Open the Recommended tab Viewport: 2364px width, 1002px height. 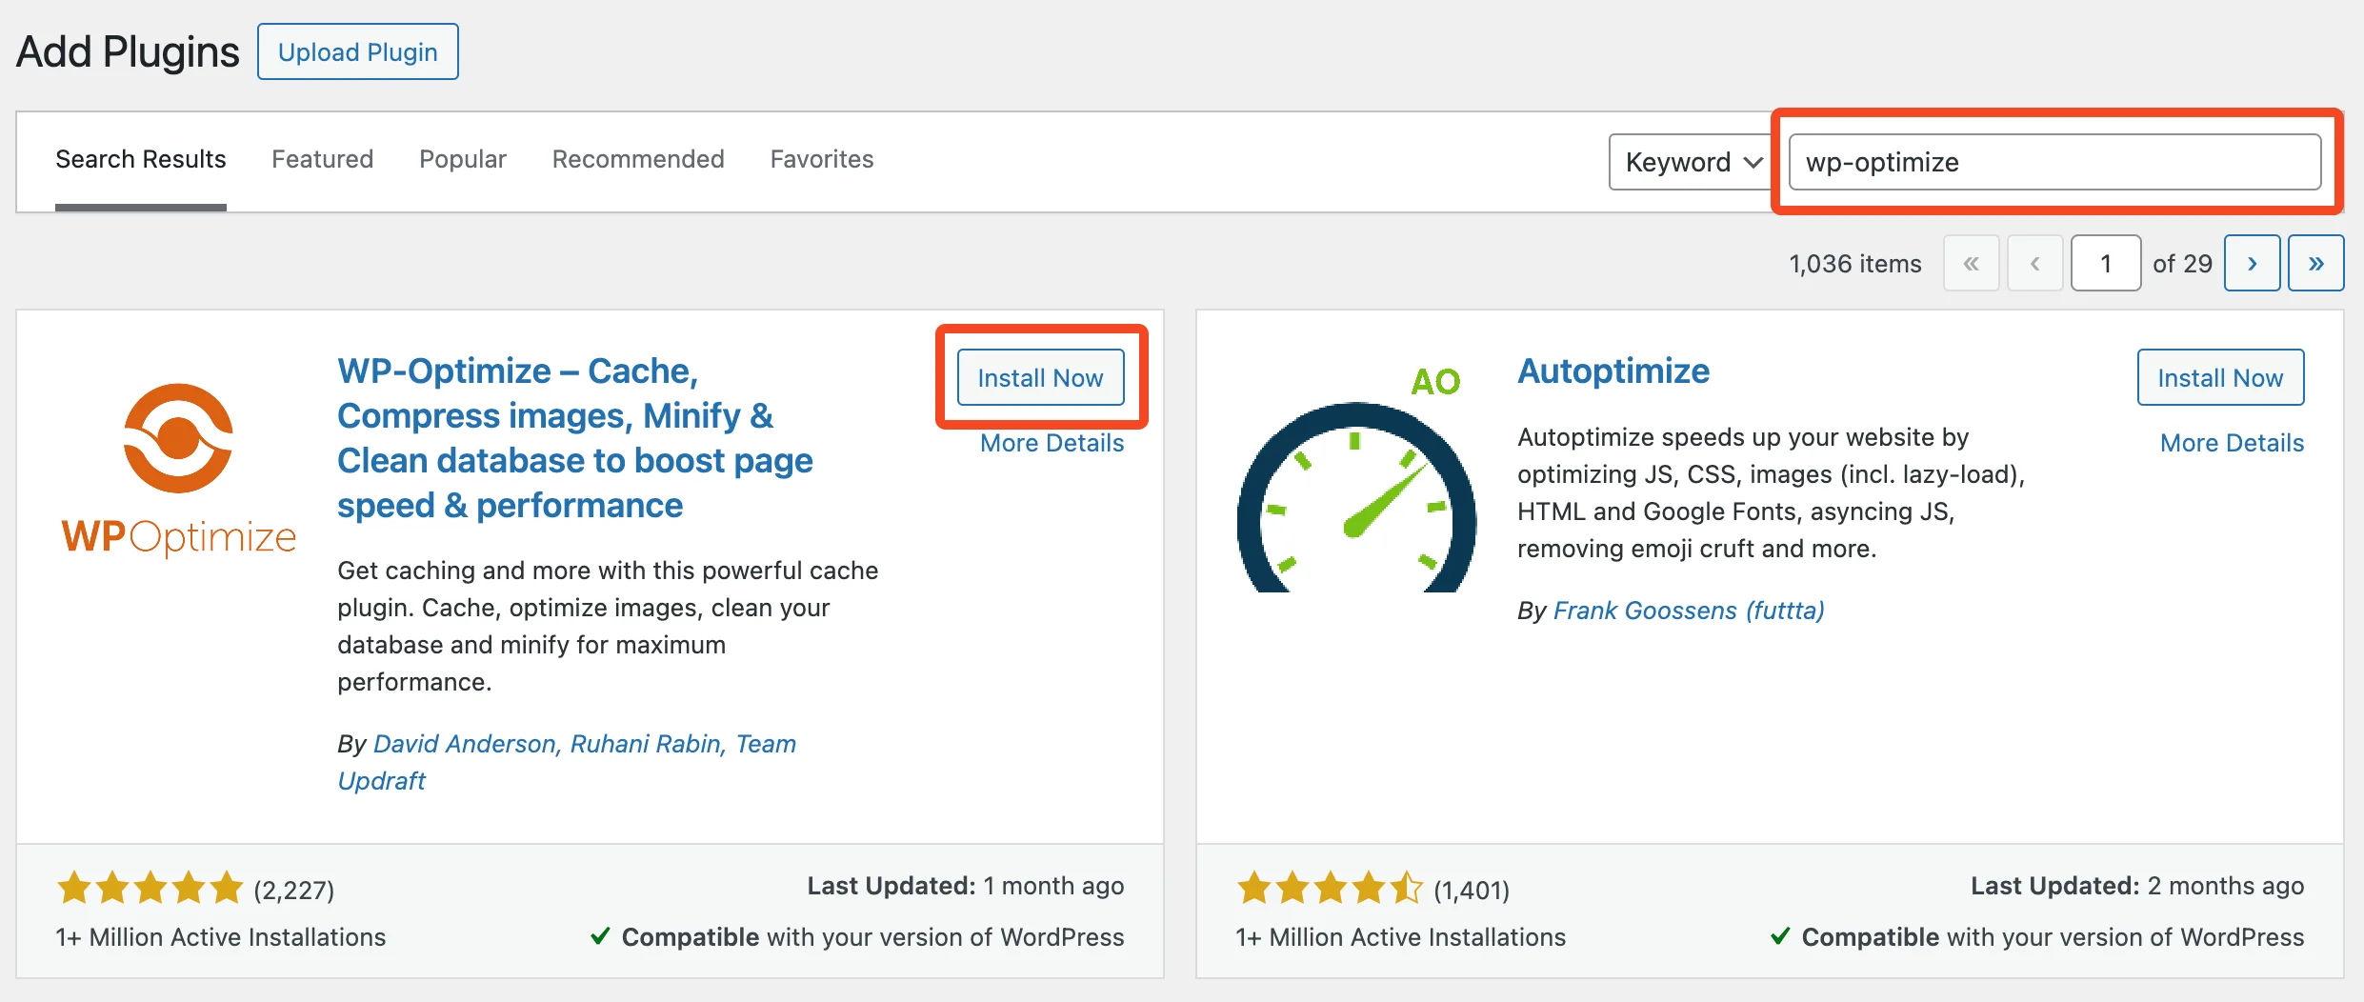tap(638, 159)
